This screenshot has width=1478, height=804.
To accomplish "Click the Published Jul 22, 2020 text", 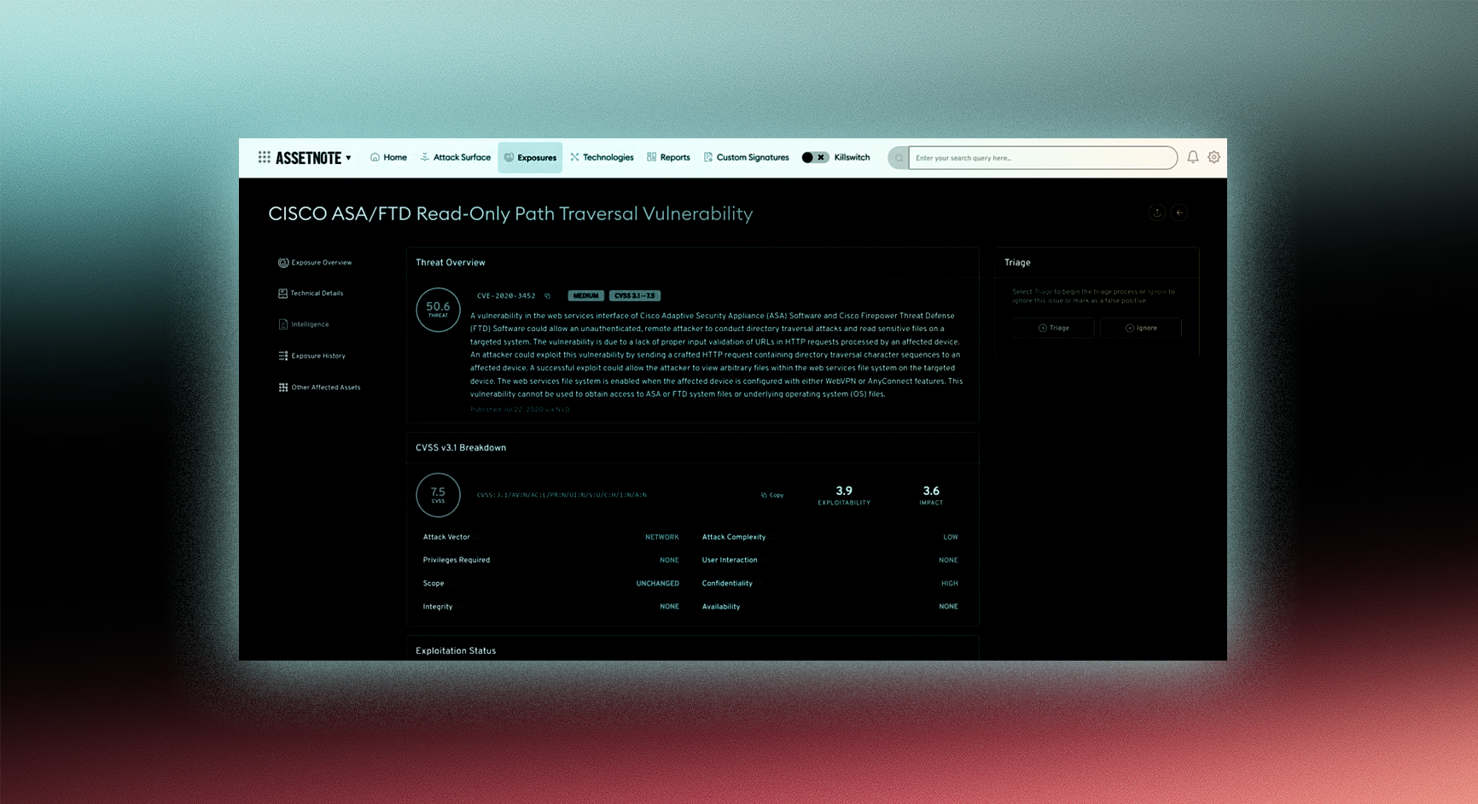I will pos(520,410).
